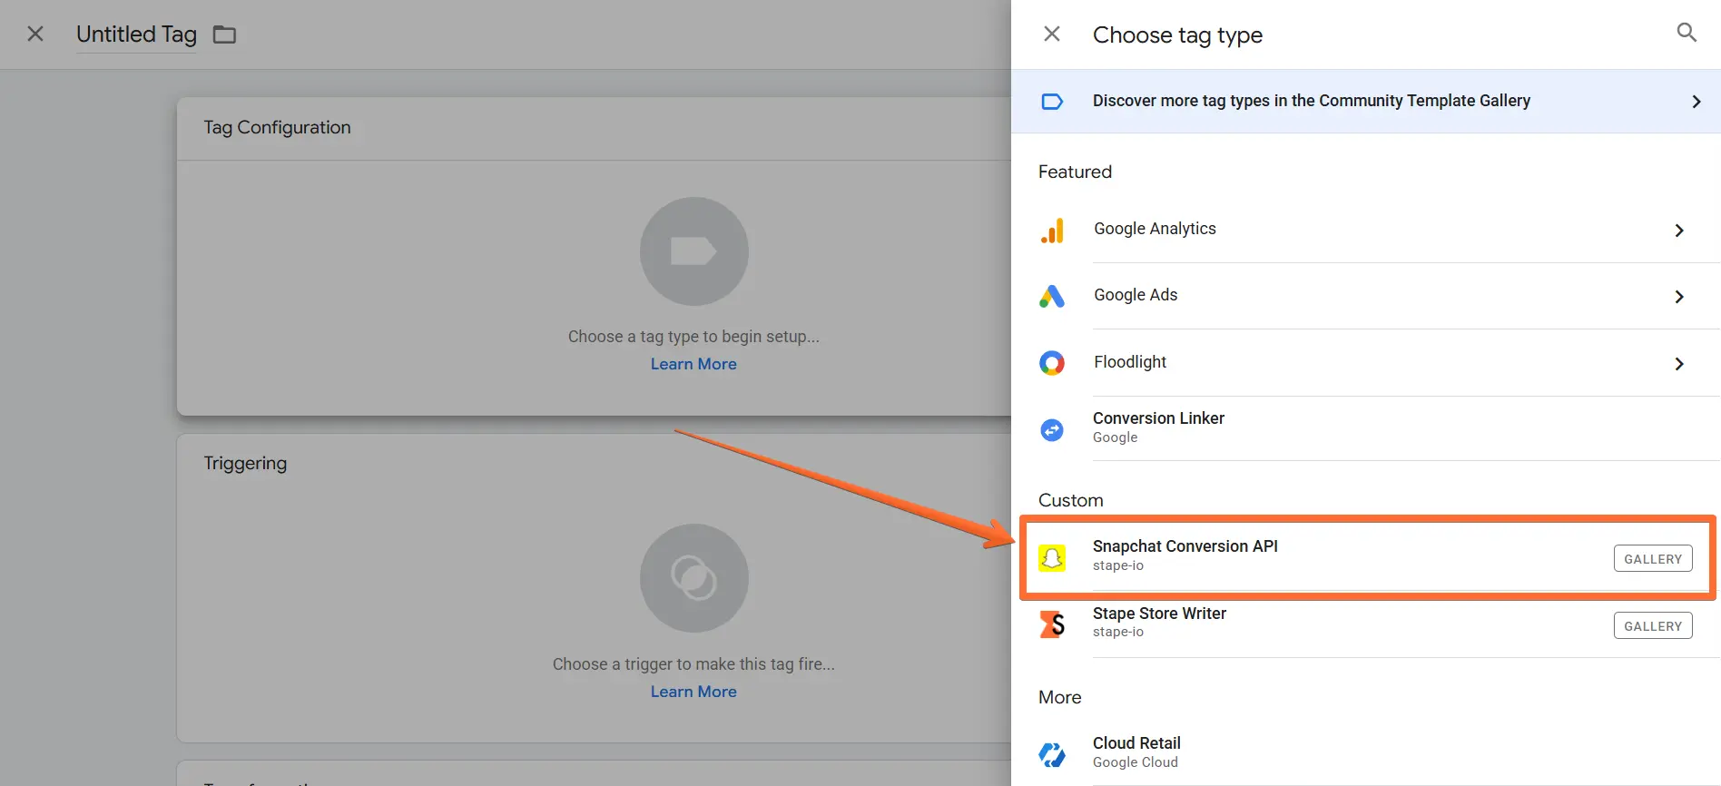Viewport: 1721px width, 786px height.
Task: Click the Floodlight ring icon
Action: 1052,363
